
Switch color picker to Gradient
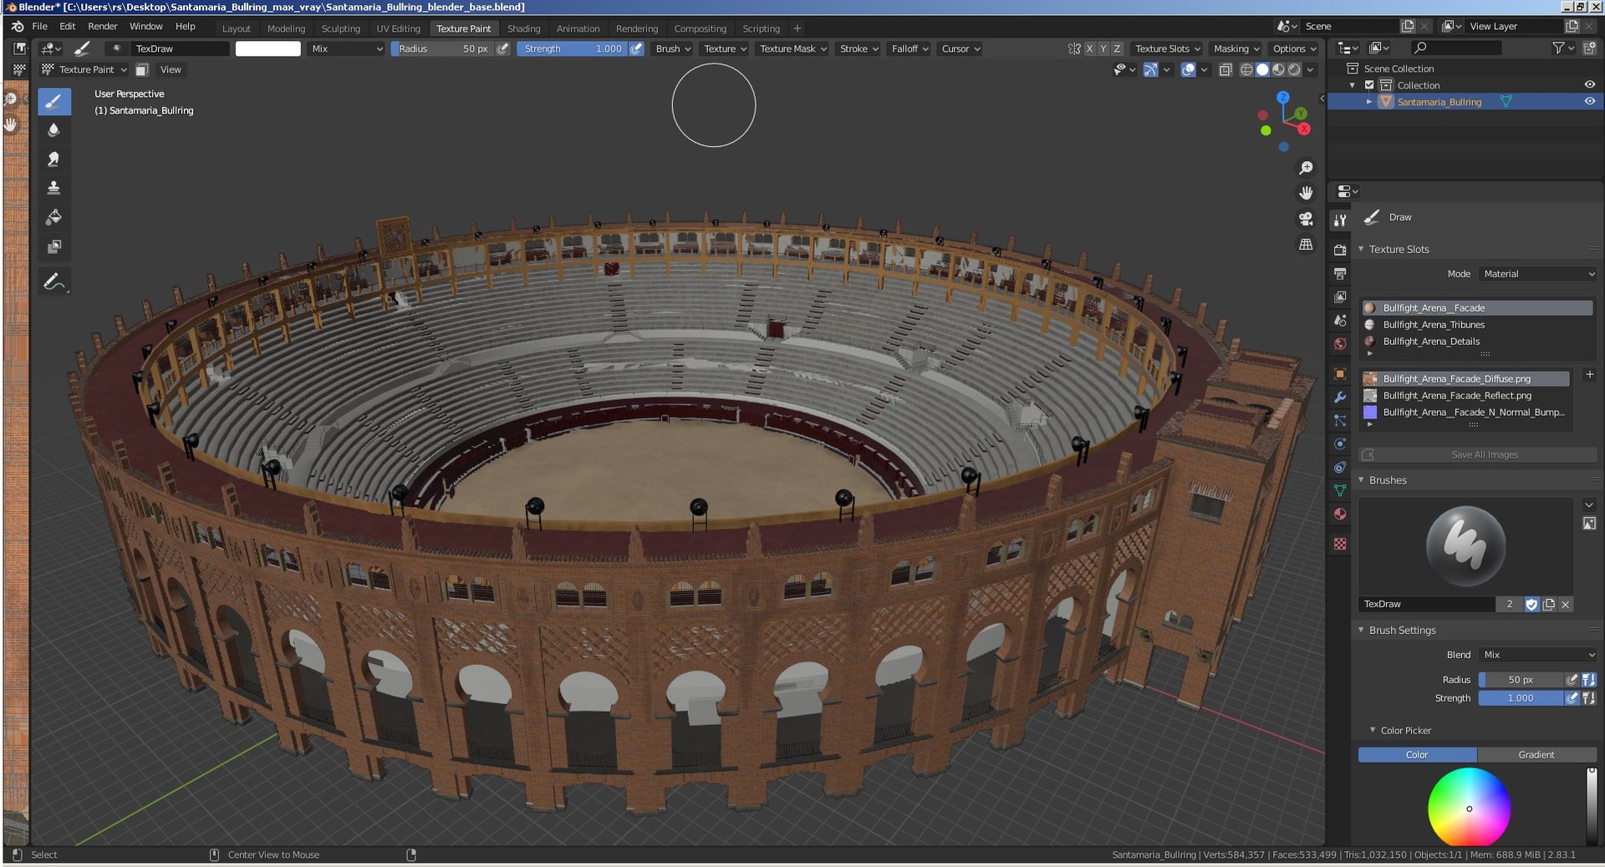[1536, 755]
